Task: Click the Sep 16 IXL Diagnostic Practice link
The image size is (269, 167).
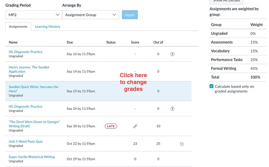Action: (25, 52)
